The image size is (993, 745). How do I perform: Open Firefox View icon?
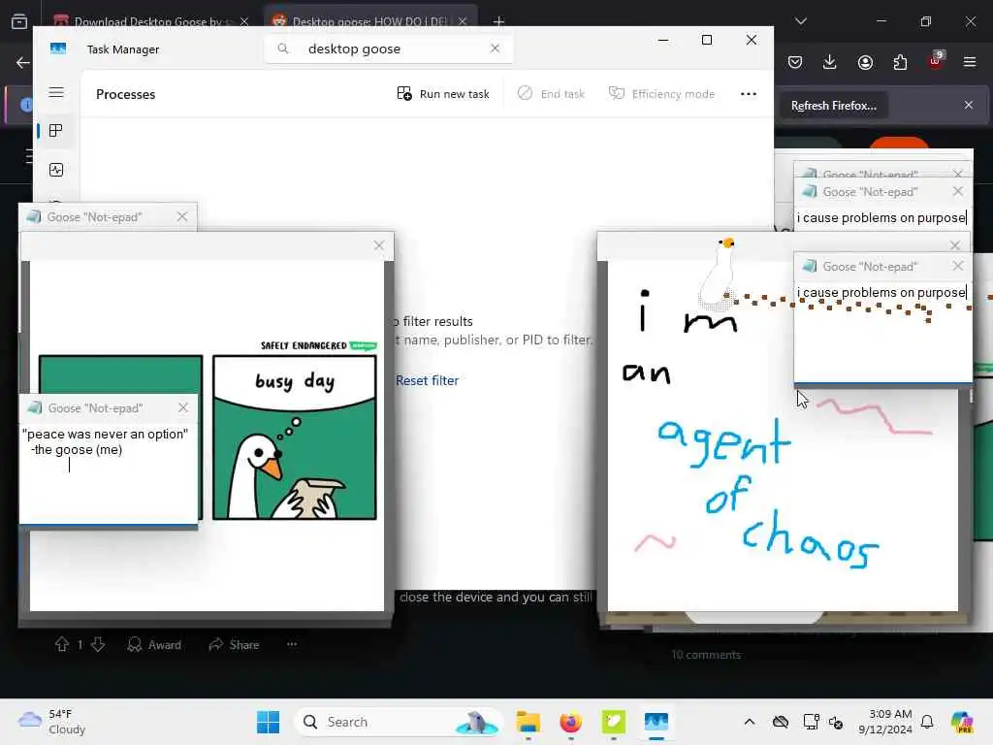pyautogui.click(x=19, y=21)
